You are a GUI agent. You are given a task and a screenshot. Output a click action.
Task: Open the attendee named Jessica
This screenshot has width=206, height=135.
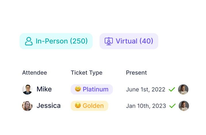point(48,106)
